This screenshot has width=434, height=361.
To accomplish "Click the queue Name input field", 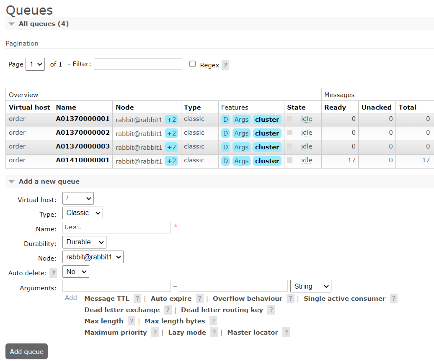I will 116,228.
